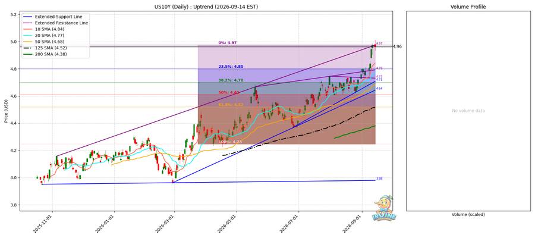Screen dimensions: 535x238
Task: Click the Price (USD) axis label
Action: click(7, 111)
